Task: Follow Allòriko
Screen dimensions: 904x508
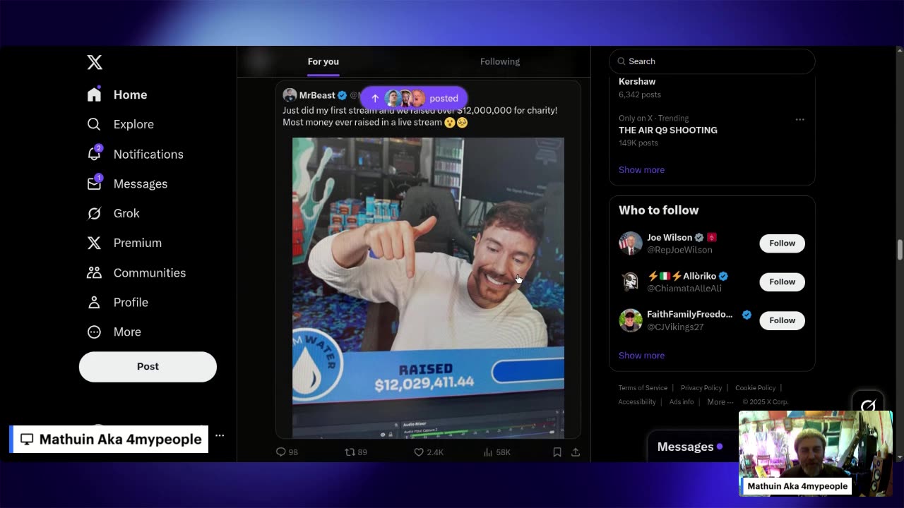Action: coord(782,282)
